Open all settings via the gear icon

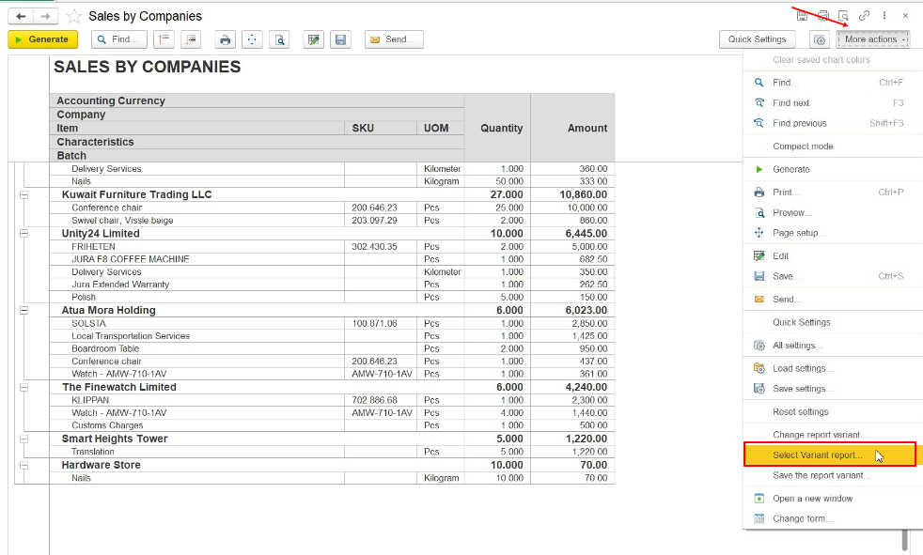pos(820,39)
